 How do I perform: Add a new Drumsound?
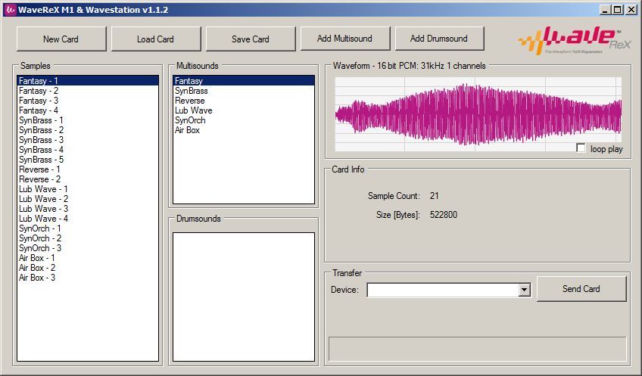pos(439,39)
